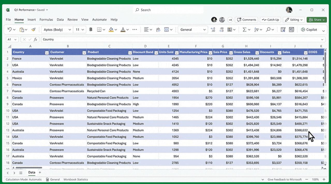Open the Country column filter dropdown
The height and width of the screenshot is (184, 331).
(47, 53)
